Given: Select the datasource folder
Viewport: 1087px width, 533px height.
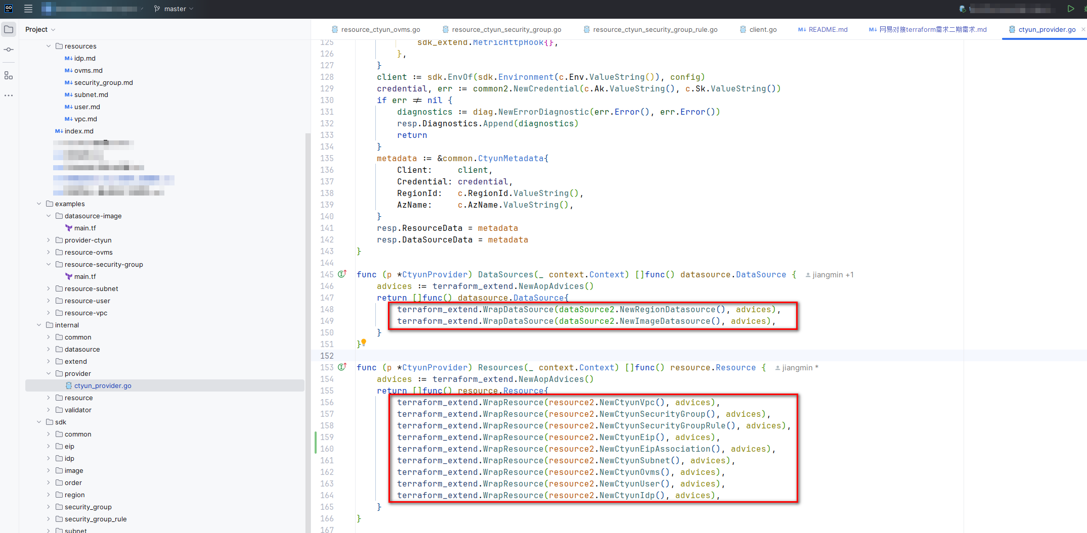Looking at the screenshot, I should 82,349.
